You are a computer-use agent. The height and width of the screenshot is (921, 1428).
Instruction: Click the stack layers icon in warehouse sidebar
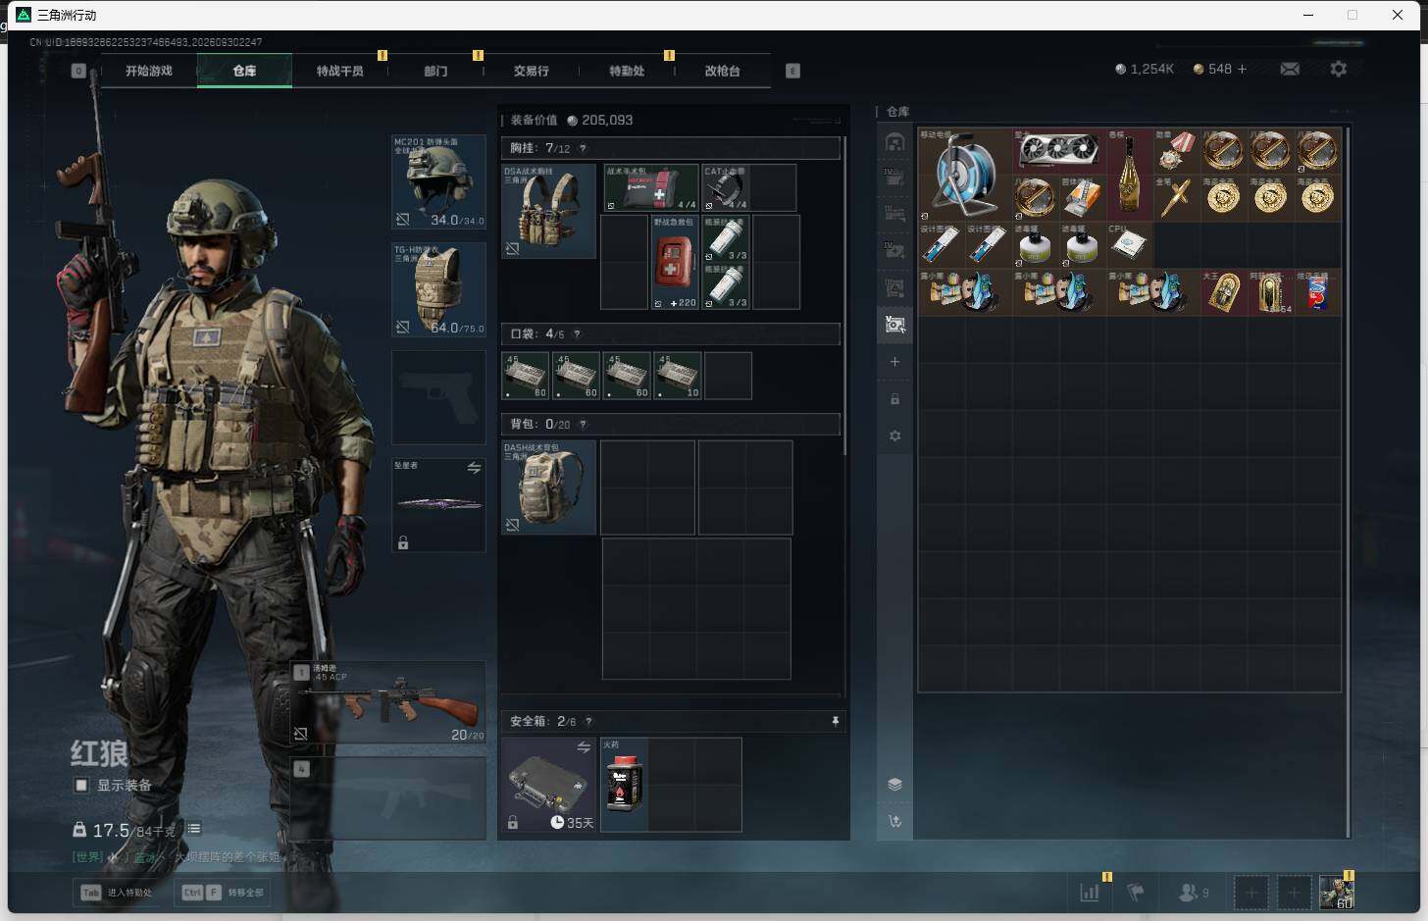coord(894,784)
